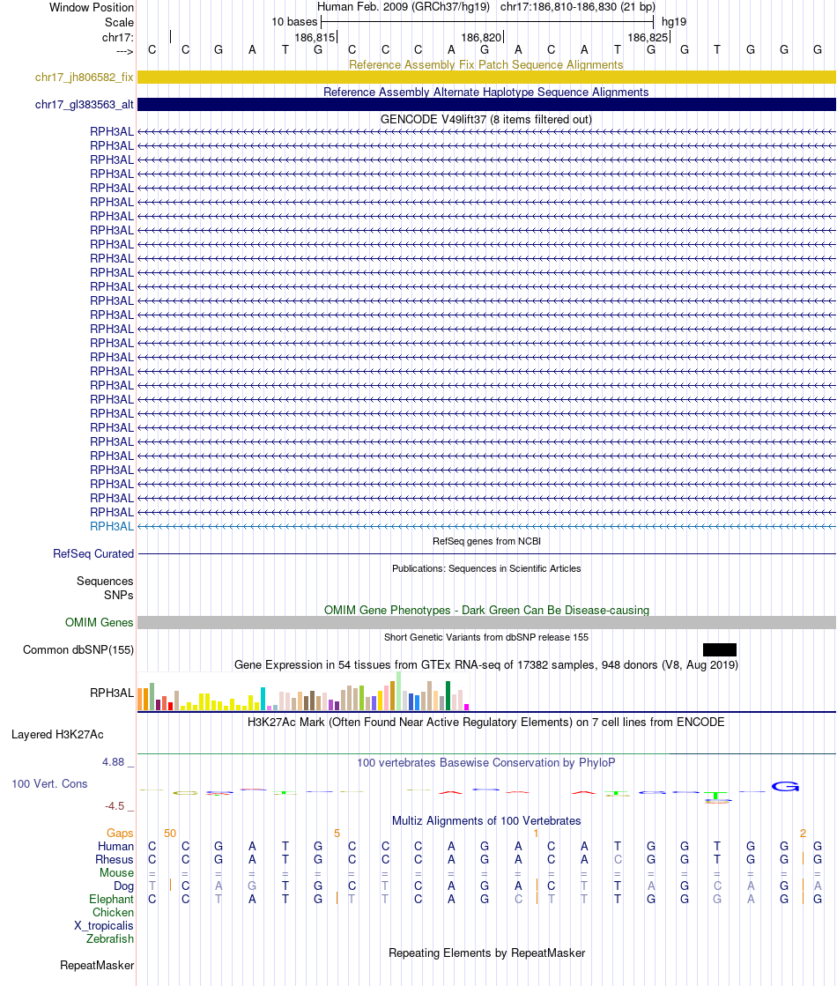Click 'RefSeq genes from NCBI' title
The image size is (837, 986).
(486, 541)
